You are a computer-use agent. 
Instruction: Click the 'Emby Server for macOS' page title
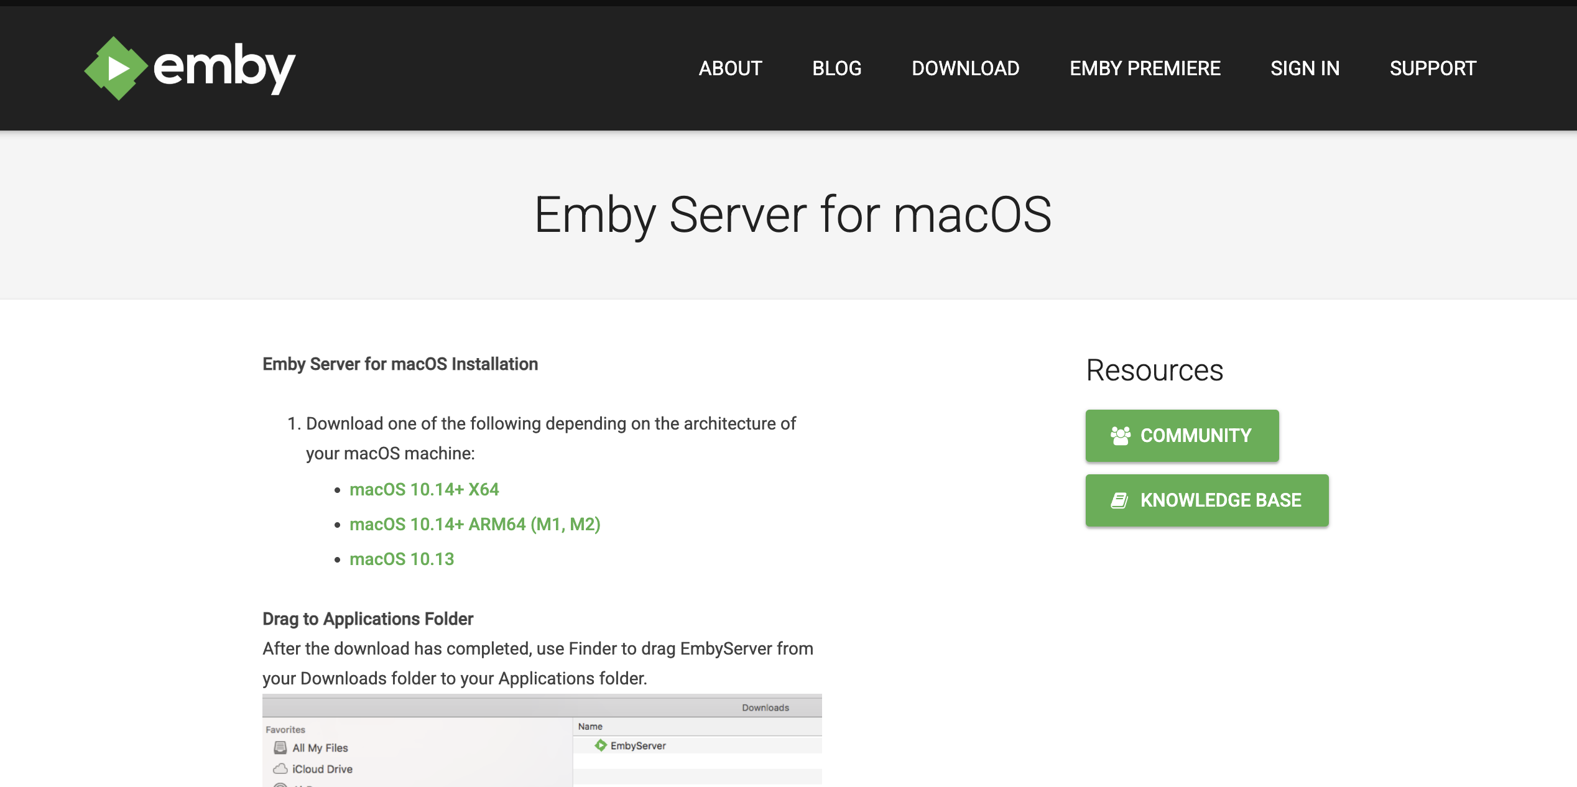pyautogui.click(x=793, y=214)
